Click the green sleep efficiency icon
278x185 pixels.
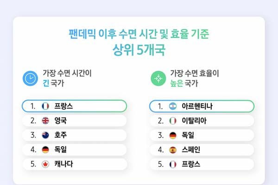158,78
